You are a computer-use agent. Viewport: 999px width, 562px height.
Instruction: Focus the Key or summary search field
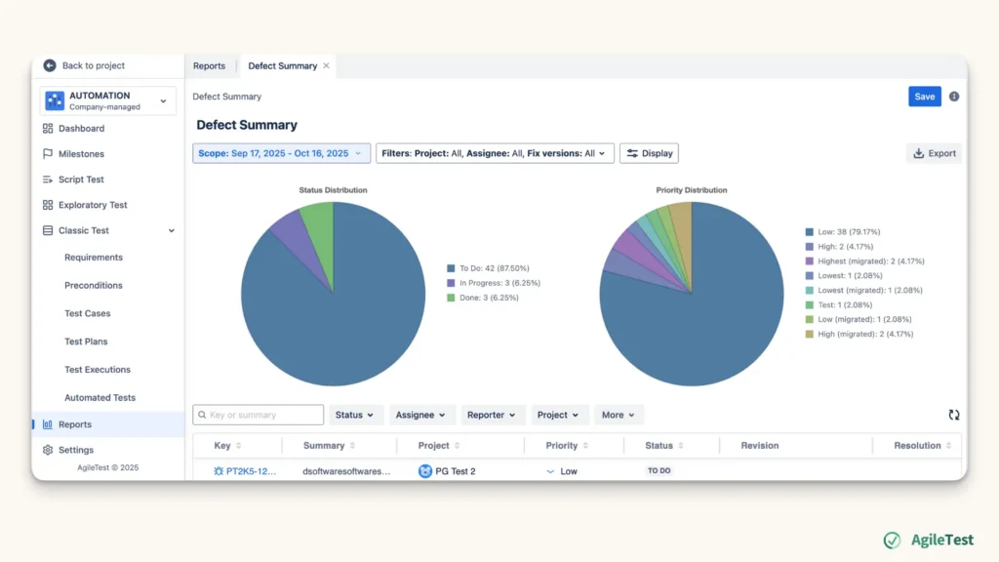tap(258, 415)
